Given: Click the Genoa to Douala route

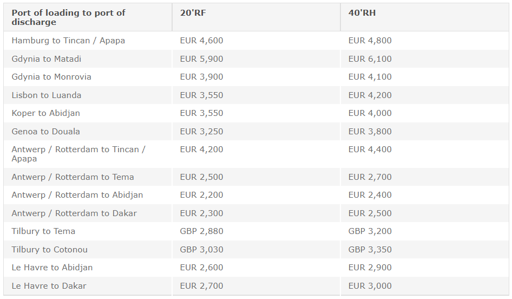Looking at the screenshot, I should (45, 132).
